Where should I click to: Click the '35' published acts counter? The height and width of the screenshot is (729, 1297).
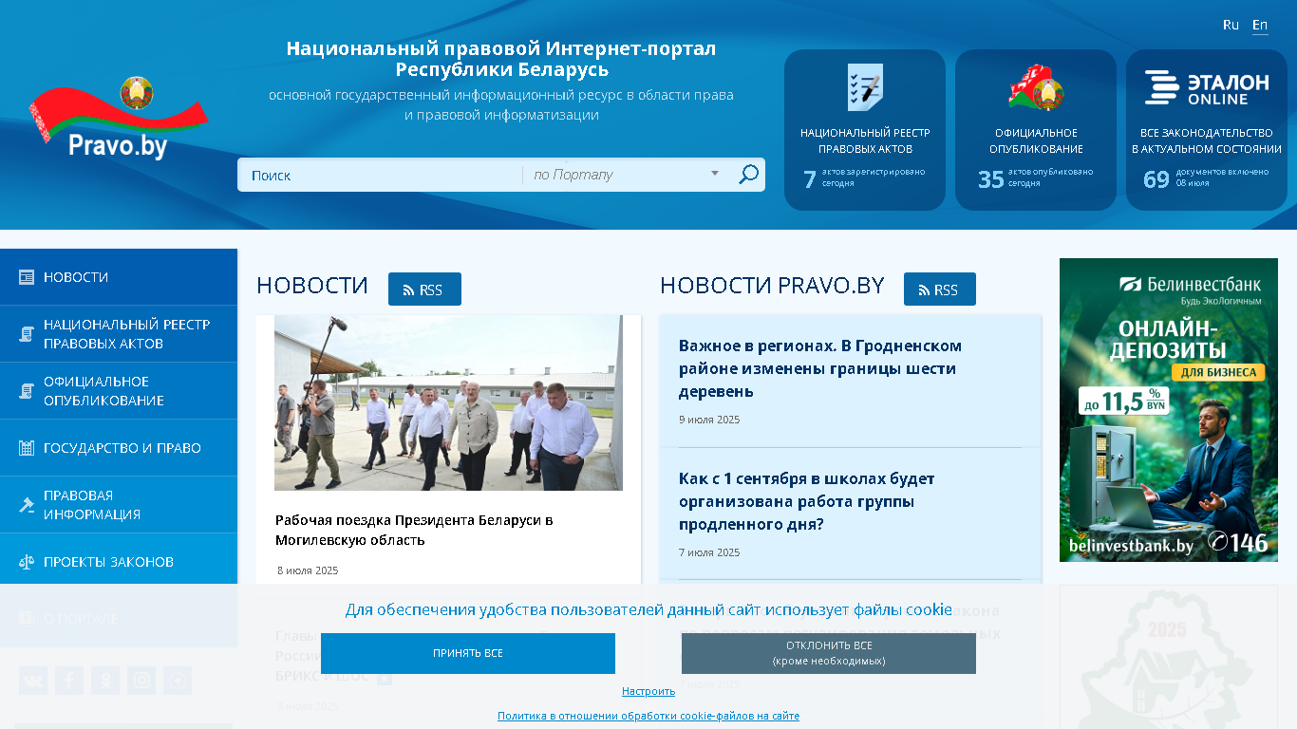[x=991, y=179]
